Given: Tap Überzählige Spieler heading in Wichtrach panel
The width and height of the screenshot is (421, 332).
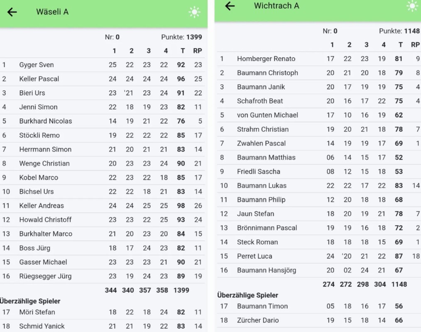Looking at the screenshot, I should tap(247, 295).
